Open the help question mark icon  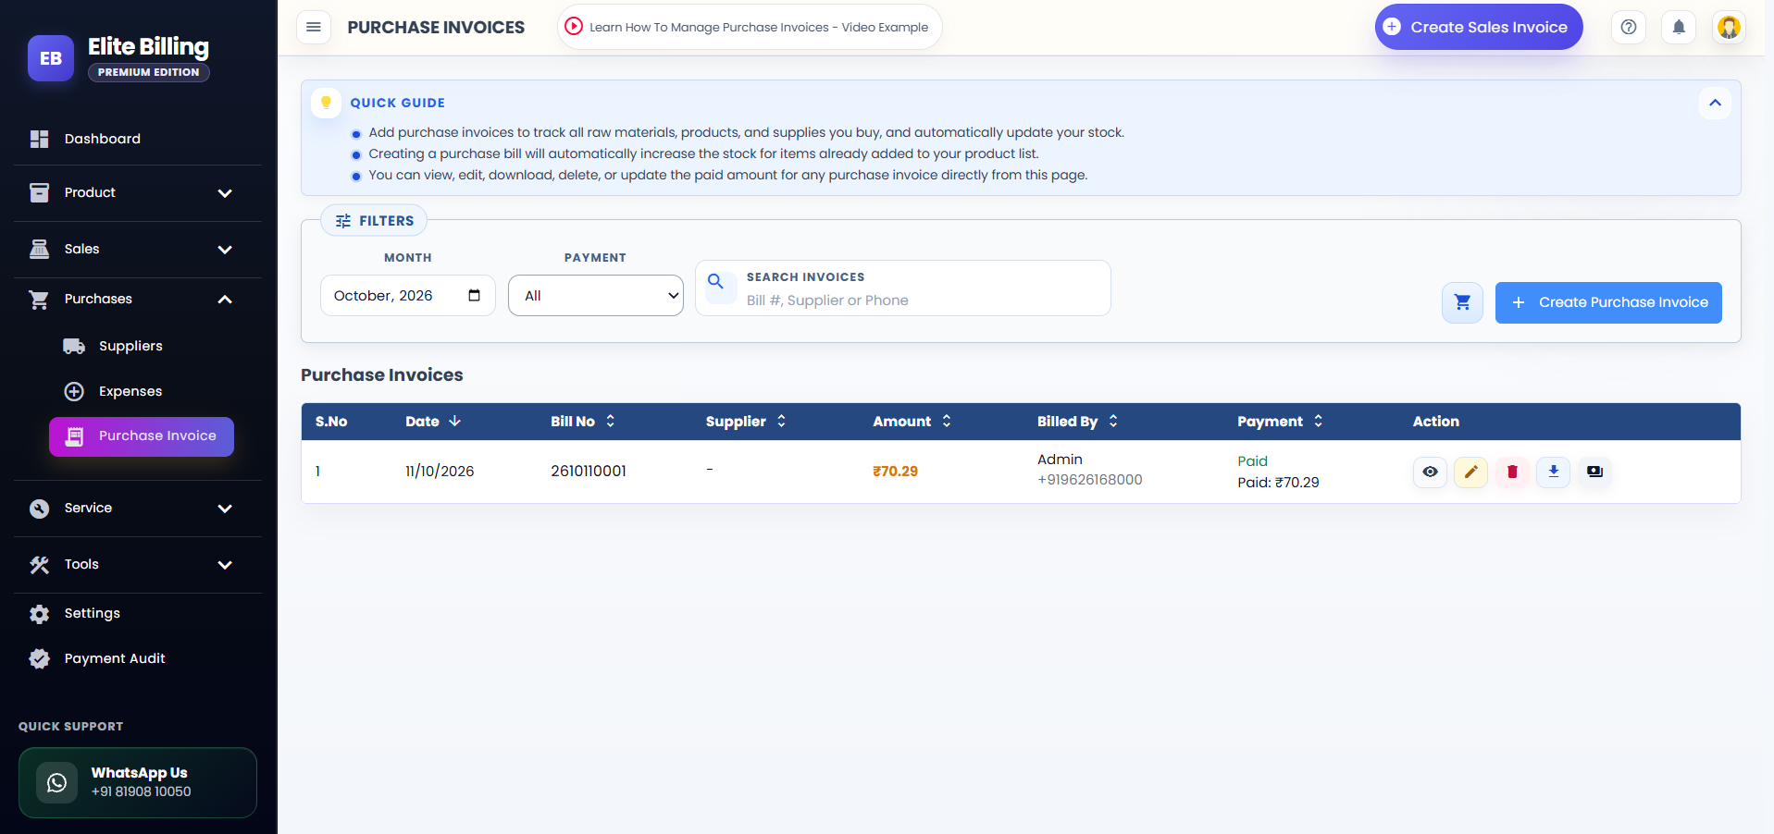(1629, 27)
